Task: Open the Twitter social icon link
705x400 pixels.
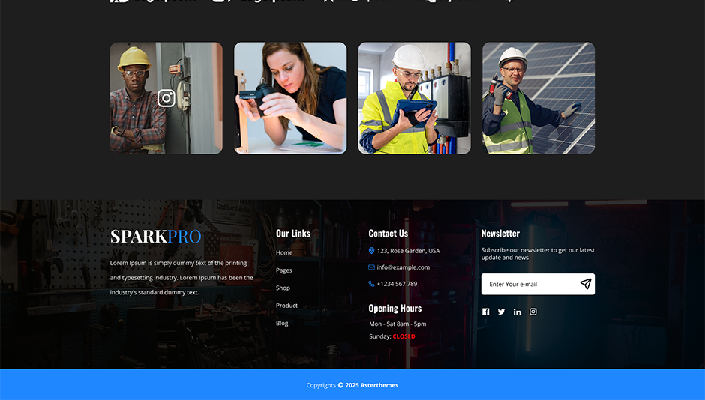Action: click(x=502, y=312)
